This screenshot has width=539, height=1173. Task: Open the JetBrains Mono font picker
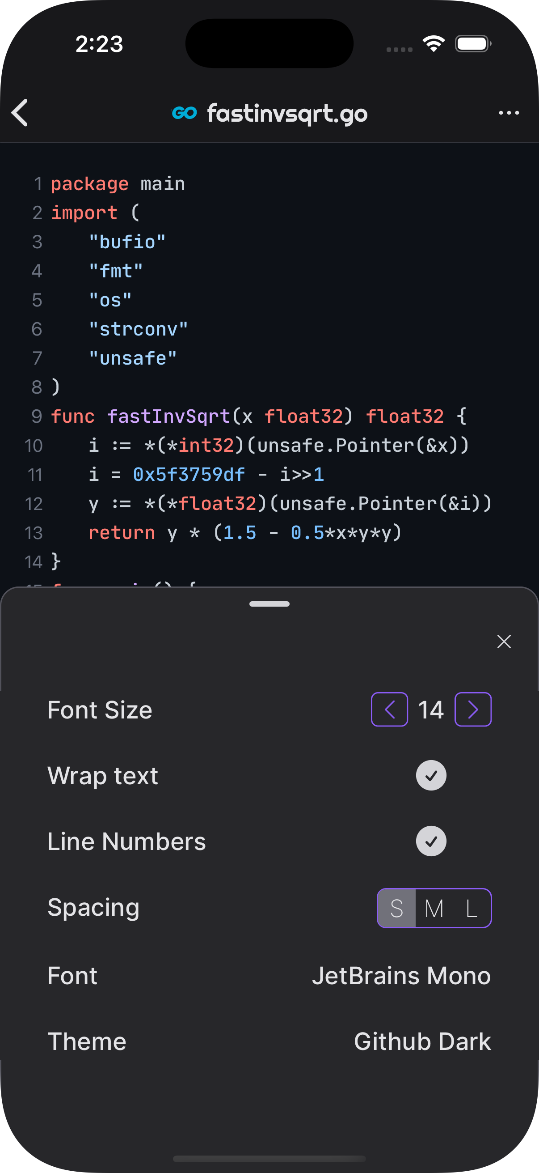pyautogui.click(x=401, y=975)
